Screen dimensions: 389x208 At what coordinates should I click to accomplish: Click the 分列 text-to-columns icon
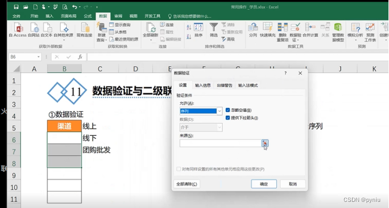point(253,30)
